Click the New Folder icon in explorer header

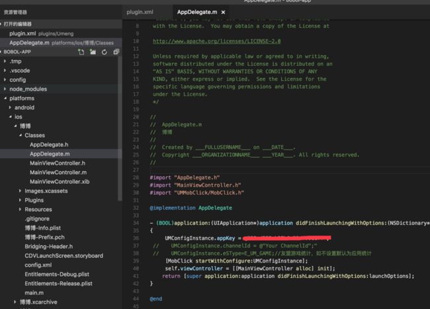point(93,52)
